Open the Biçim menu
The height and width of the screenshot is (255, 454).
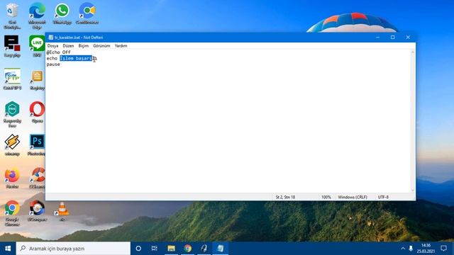coord(84,45)
